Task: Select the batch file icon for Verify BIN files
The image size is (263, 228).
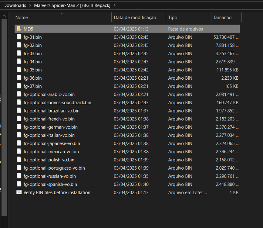Action: (x=19, y=192)
